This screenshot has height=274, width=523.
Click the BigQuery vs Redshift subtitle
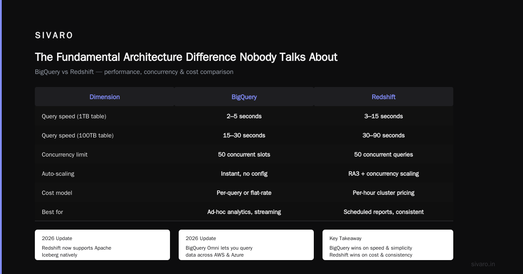point(134,72)
